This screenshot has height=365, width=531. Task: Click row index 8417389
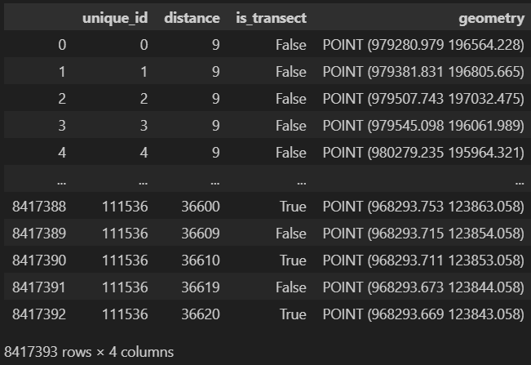(39, 234)
